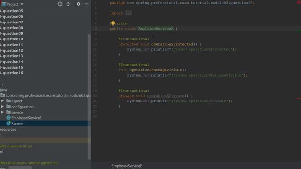301x169 pixels.
Task: Select the question07 module
Action: click(x=11, y=22)
